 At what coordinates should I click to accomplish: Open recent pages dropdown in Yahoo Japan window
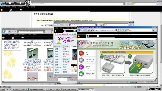click(9, 32)
